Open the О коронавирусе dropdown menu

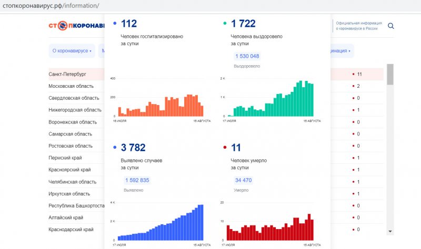(72, 51)
